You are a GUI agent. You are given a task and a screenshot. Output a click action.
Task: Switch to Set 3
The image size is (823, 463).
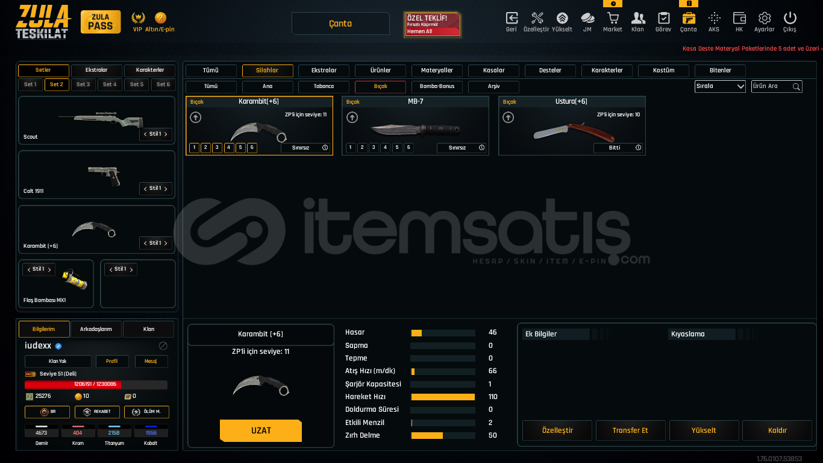[83, 85]
